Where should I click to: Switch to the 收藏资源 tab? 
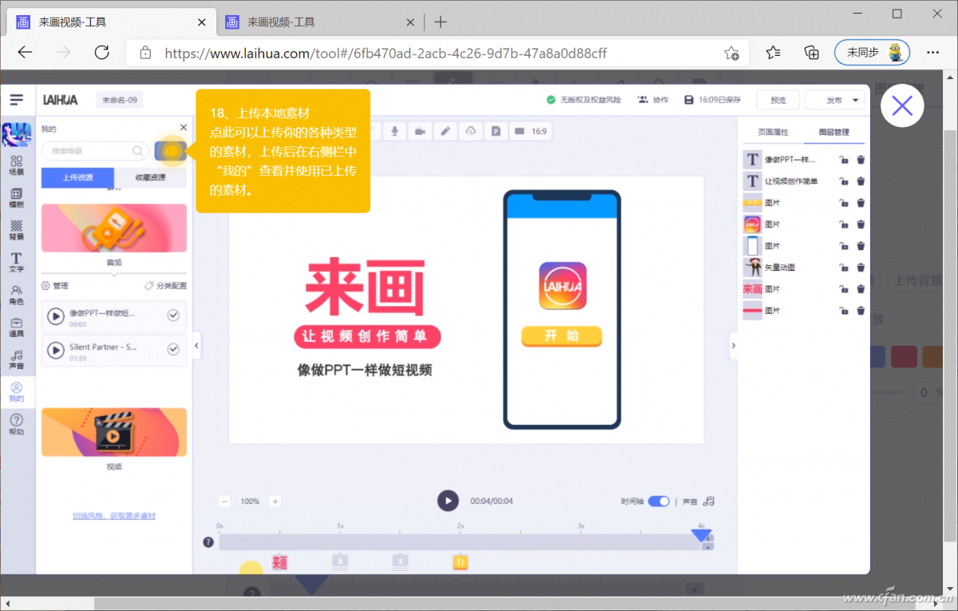pyautogui.click(x=151, y=177)
